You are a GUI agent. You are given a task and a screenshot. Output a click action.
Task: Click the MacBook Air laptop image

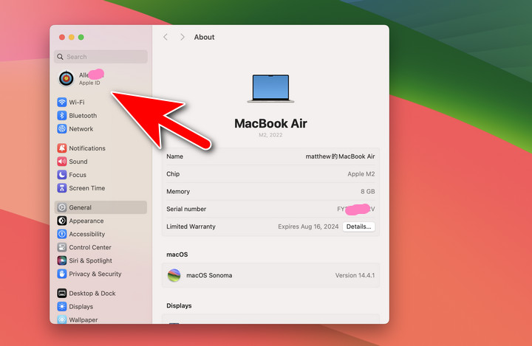click(x=270, y=88)
